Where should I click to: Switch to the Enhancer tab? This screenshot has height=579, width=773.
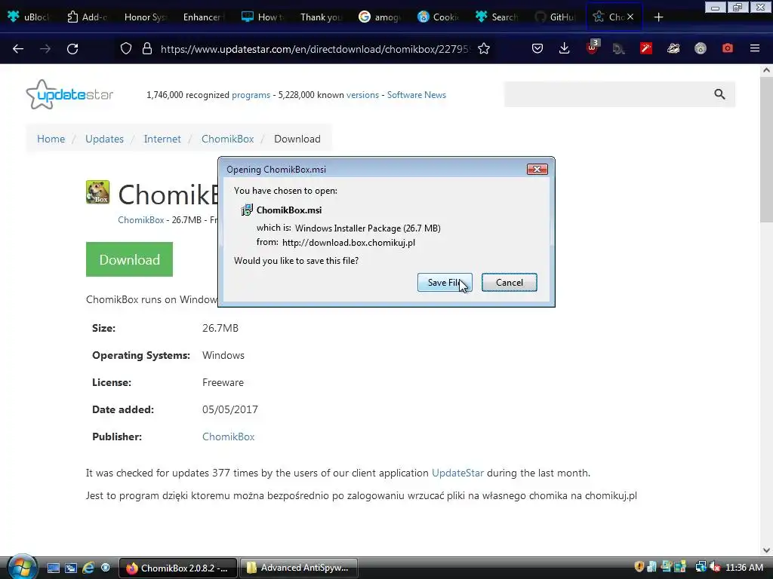203,17
